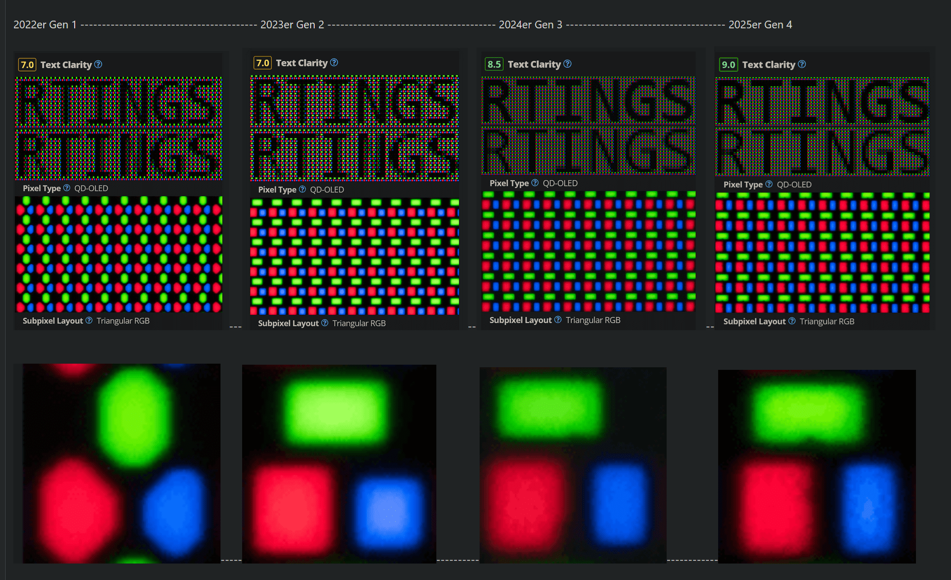Open the Gen 1 RTINGS text clarity photo
This screenshot has height=580, width=951.
click(x=119, y=128)
